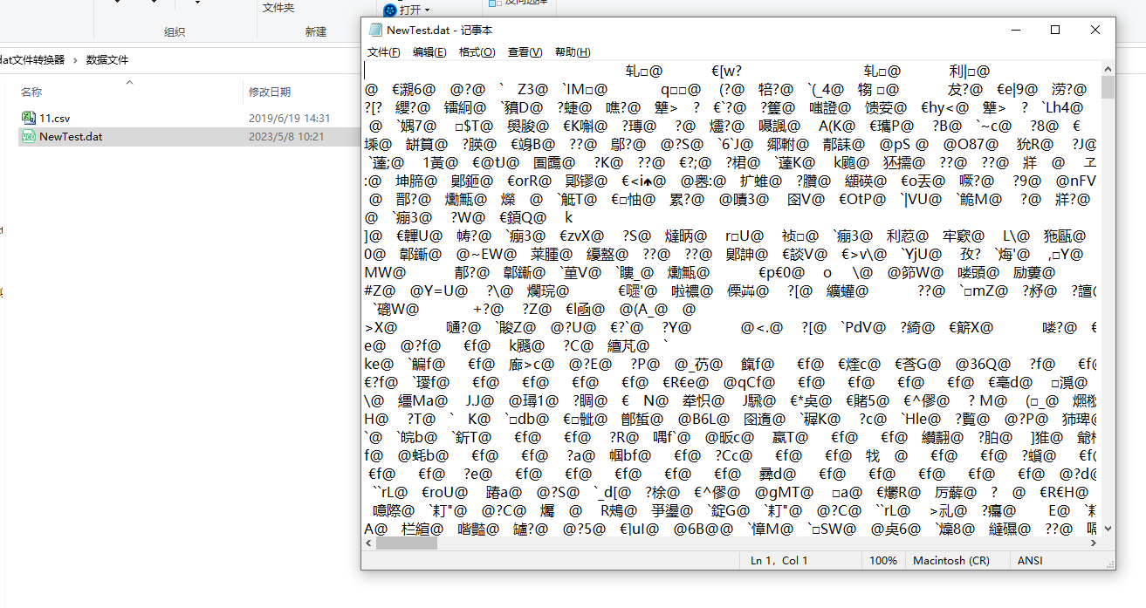Click the Notepad icon in the title bar
Screen dimensions: 1146x608
point(374,29)
